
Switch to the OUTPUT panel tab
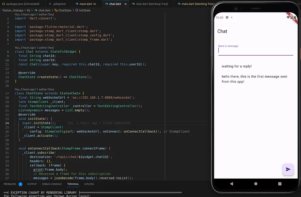coord(32,184)
